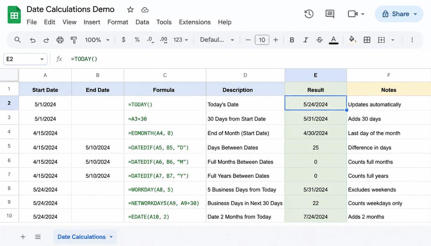Screen dimensions: 431x246
Task: Open the Data menu
Action: point(142,22)
